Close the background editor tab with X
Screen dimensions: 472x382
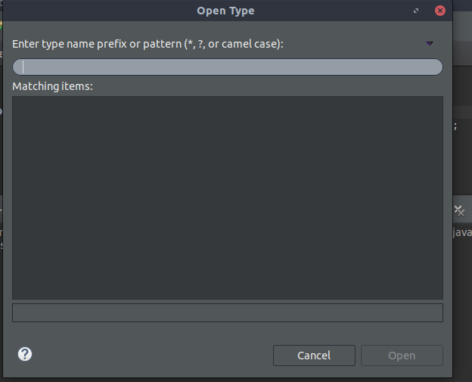(x=459, y=210)
